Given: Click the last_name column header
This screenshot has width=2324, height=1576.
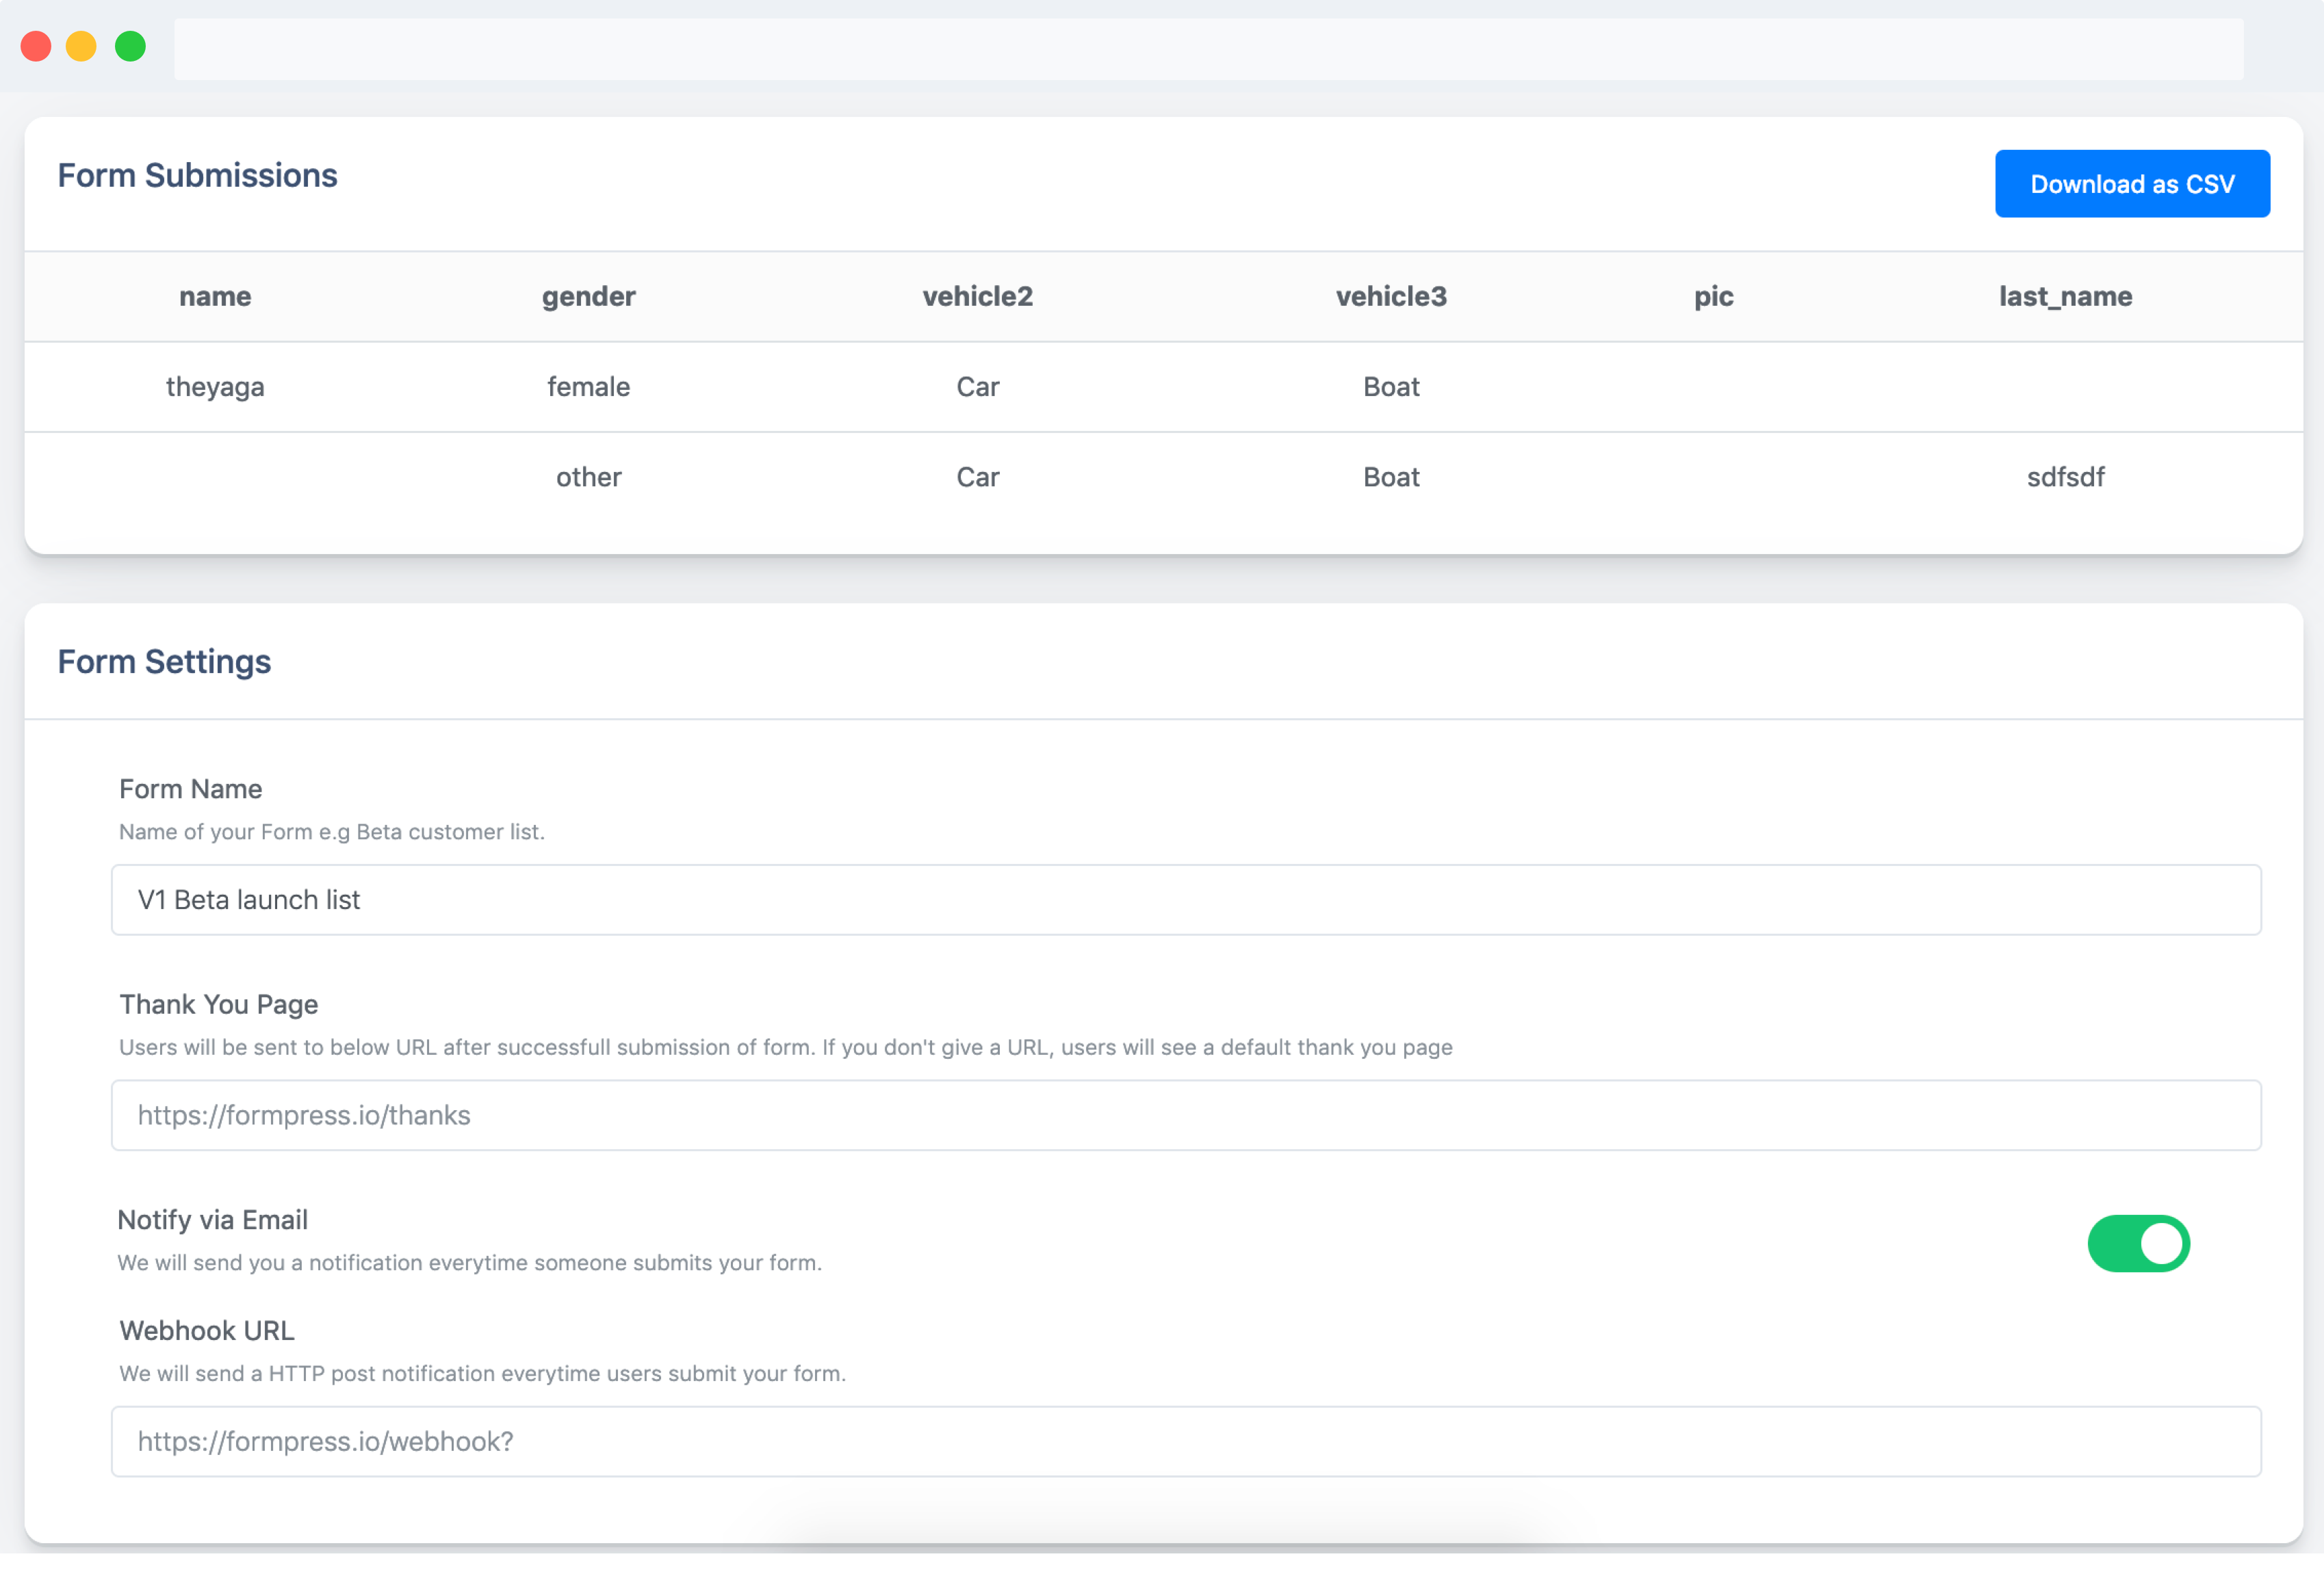Looking at the screenshot, I should [x=2065, y=295].
